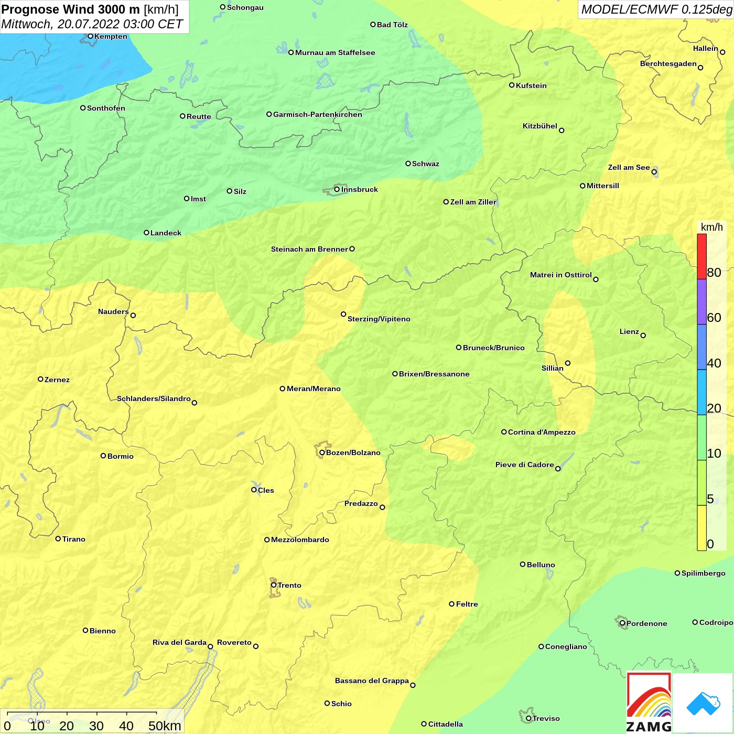Click the Imst town label
Screen dimensions: 734x734
coord(198,199)
